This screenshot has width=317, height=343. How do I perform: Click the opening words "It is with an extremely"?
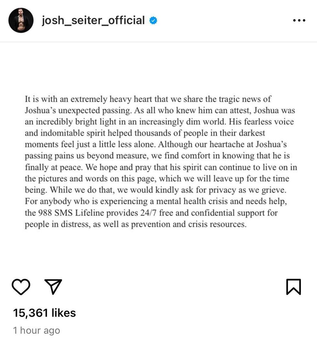[x=65, y=99]
